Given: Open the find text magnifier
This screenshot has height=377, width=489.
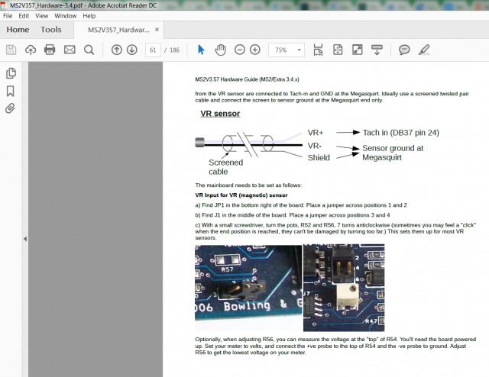Looking at the screenshot, I should (x=89, y=50).
